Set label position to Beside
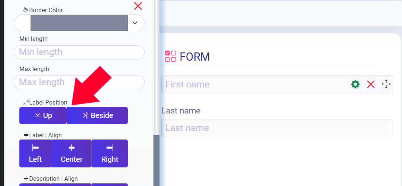 coord(97,115)
